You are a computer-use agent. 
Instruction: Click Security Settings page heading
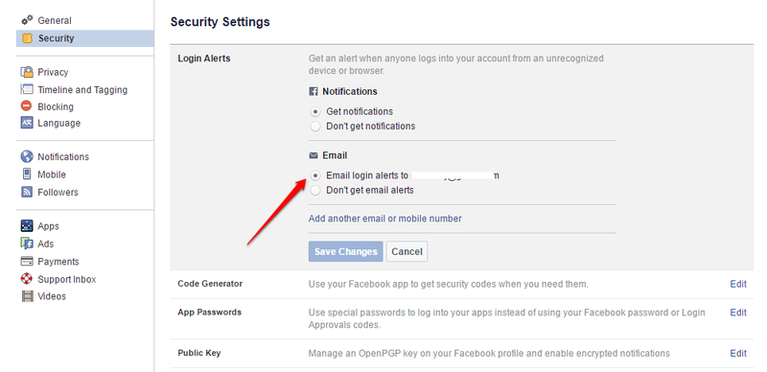[x=221, y=22]
